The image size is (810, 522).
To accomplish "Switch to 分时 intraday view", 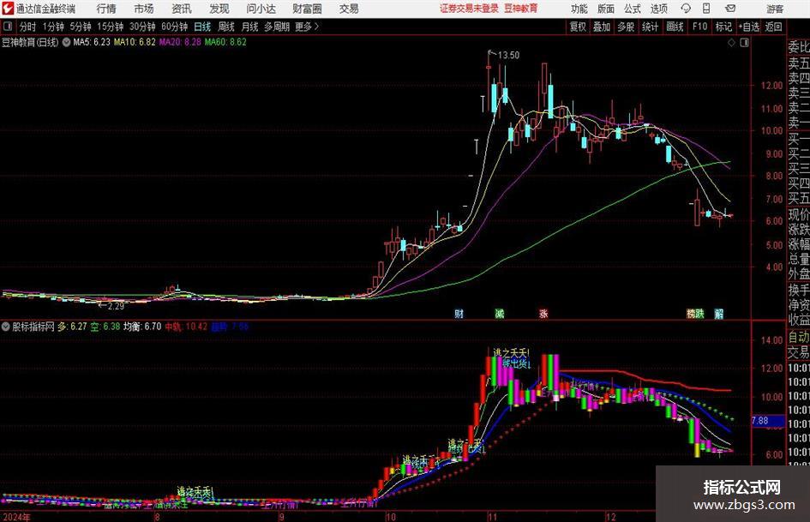I will pos(28,27).
